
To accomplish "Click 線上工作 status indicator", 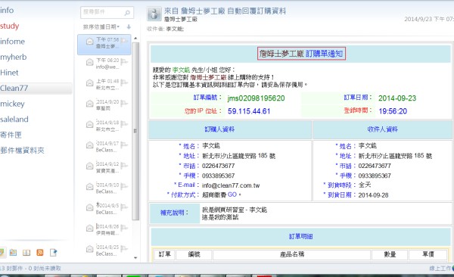I will click(x=440, y=269).
